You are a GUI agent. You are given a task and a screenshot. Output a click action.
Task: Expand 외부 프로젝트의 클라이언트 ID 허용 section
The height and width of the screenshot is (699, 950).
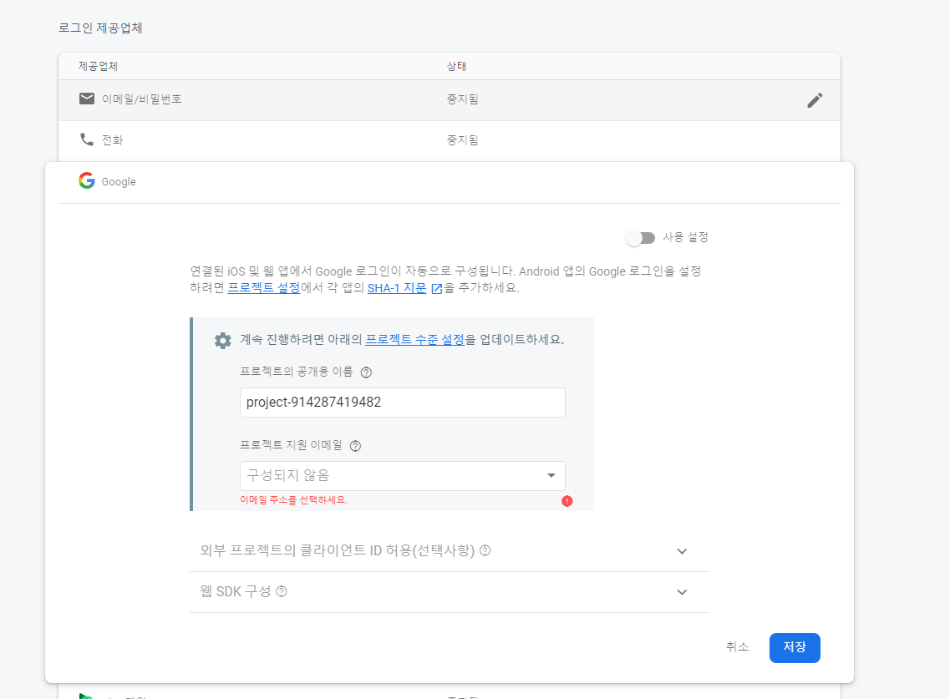(x=449, y=551)
